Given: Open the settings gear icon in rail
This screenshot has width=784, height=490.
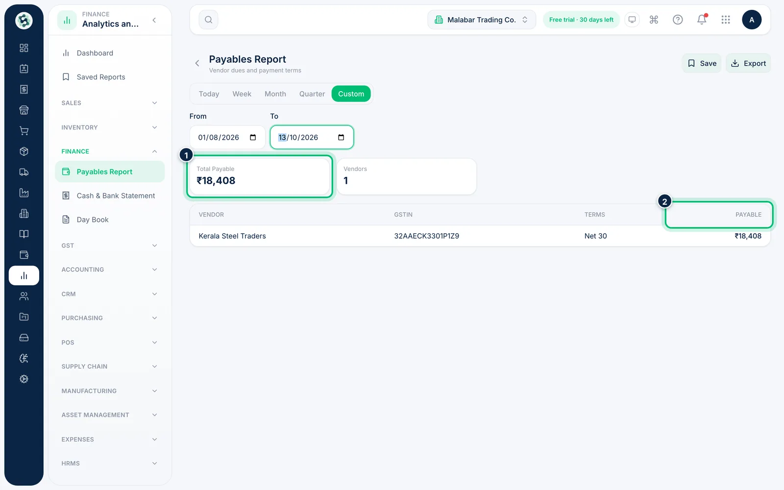Looking at the screenshot, I should [24, 379].
